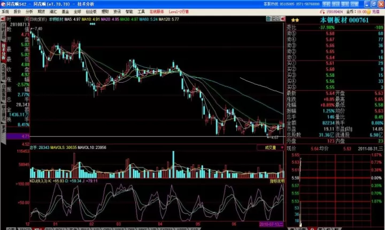Image resolution: width=385 pixels, height=230 pixels.
Task: Open the 创业板 menu
Action: (91, 12)
